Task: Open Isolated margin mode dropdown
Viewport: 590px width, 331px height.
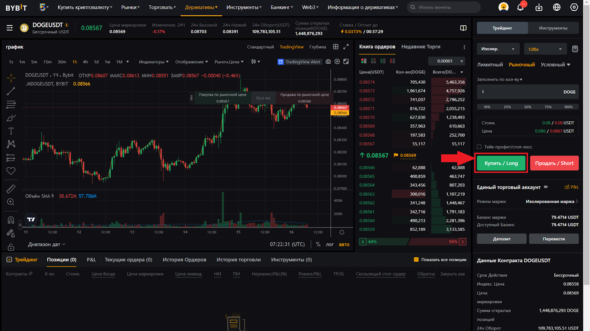Action: pyautogui.click(x=498, y=49)
